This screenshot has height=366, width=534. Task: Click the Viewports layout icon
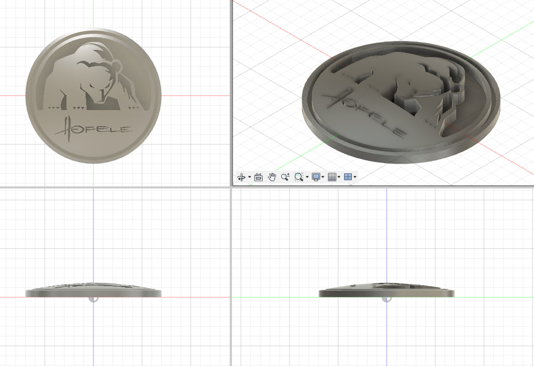(348, 177)
